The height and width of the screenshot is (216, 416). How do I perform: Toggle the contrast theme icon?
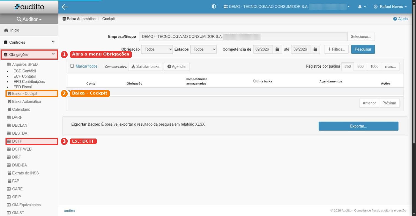[x=214, y=7]
